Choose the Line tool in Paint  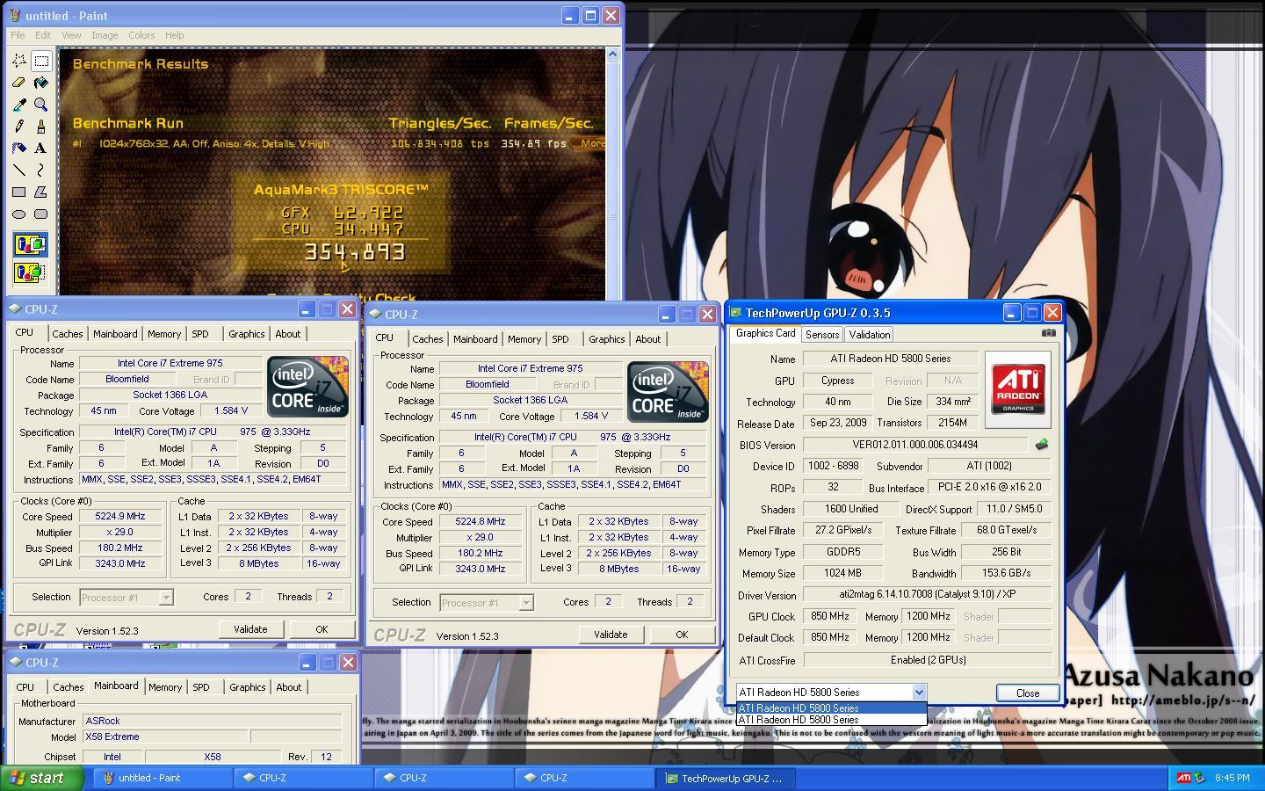(x=19, y=170)
